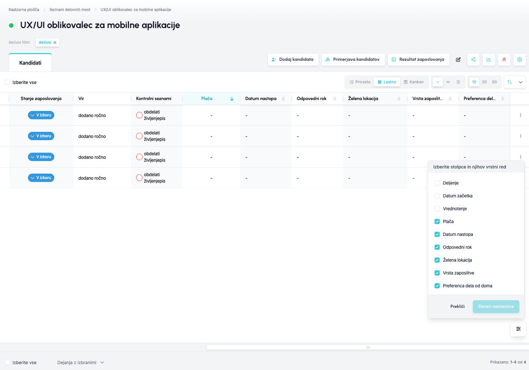Sort by the Plača column arrows

pos(232,99)
